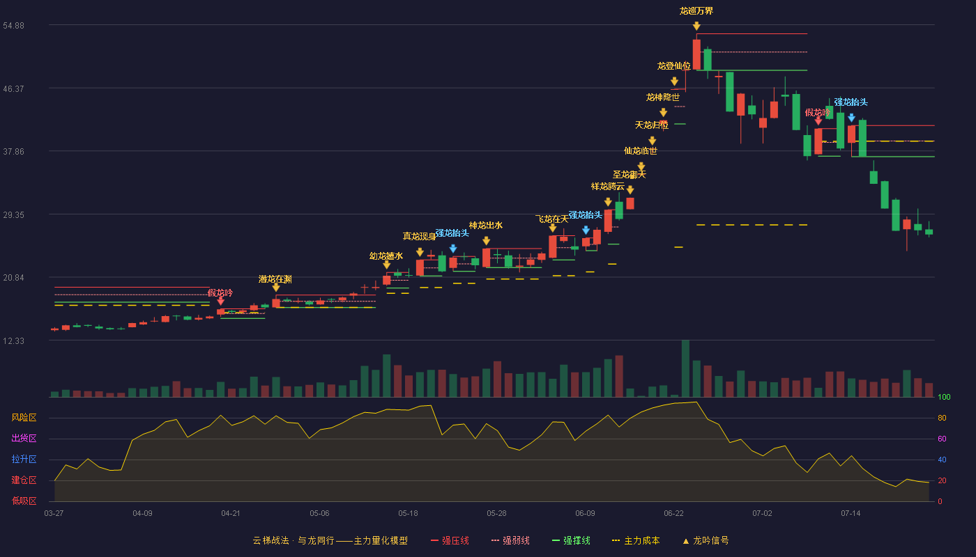This screenshot has height=557, width=976.
Task: Click the 05-18 date label
Action: click(x=409, y=513)
